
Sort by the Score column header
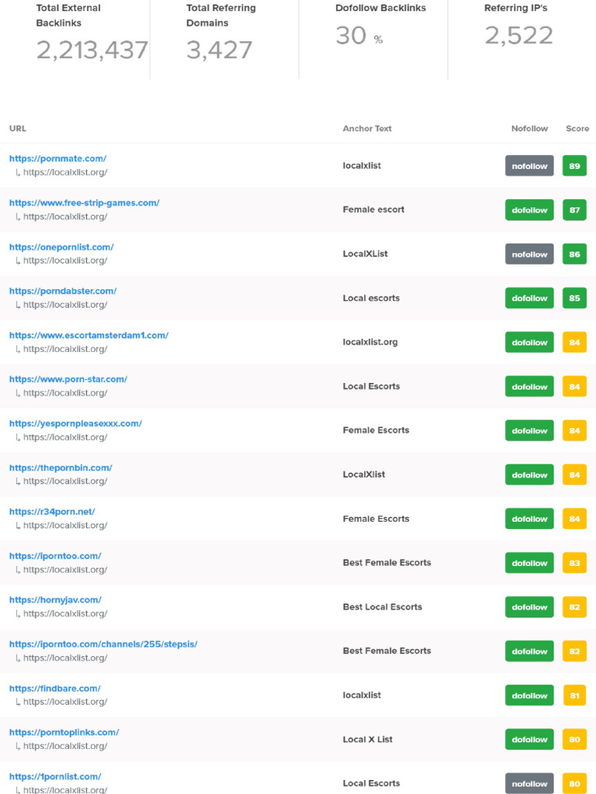coord(577,129)
